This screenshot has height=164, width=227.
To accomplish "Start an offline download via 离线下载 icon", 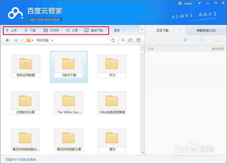I will coord(93,30).
